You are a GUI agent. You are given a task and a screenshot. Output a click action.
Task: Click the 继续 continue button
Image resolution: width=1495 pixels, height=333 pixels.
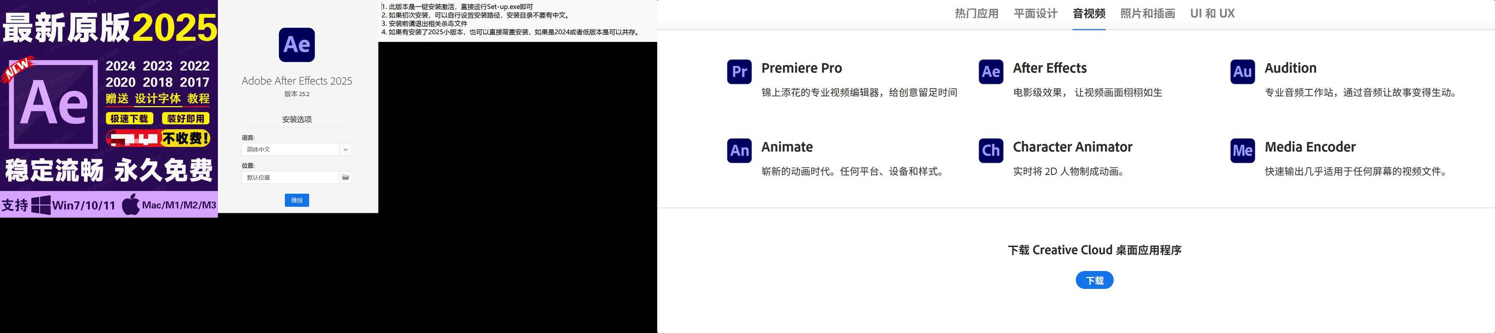pos(296,200)
